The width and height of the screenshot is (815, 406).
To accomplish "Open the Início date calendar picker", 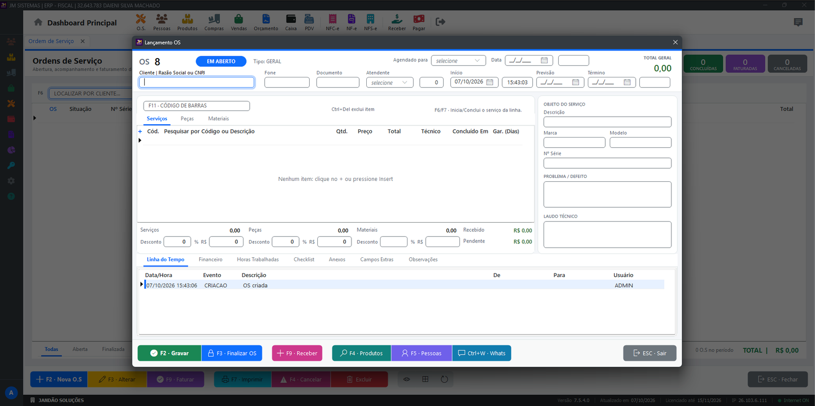I will 490,82.
